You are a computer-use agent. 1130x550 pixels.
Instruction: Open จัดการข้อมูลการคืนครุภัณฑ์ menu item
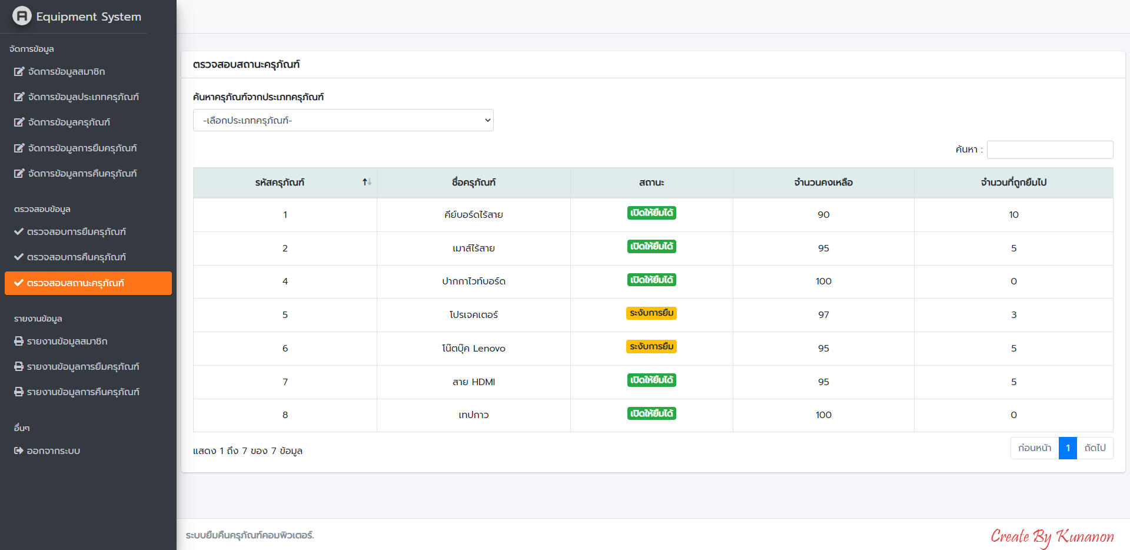point(82,174)
